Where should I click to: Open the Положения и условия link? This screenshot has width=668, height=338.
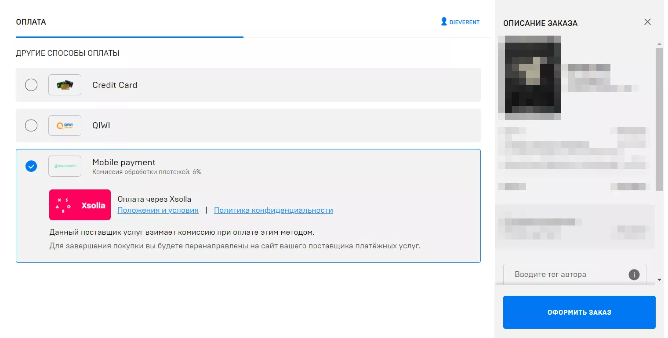158,210
